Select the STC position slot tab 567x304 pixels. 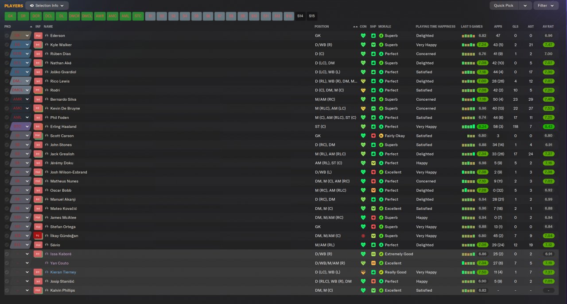138,16
